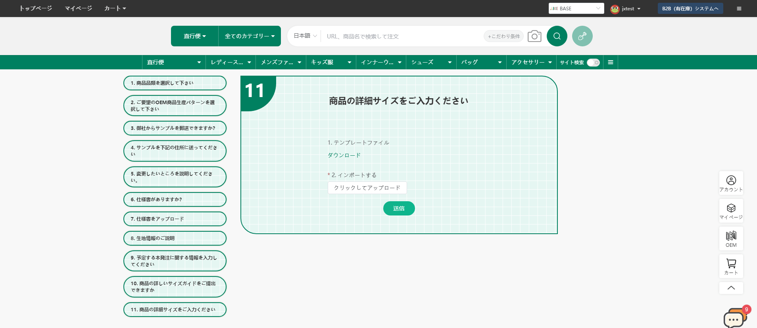Viewport: 757px width, 328px height.
Task: Open the BASE shop selector dropdown
Action: click(x=576, y=8)
